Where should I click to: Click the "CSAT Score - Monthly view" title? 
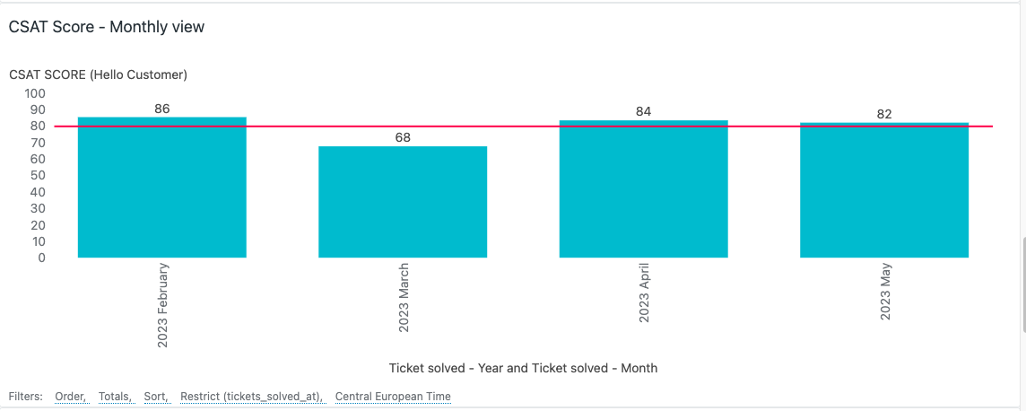click(107, 27)
